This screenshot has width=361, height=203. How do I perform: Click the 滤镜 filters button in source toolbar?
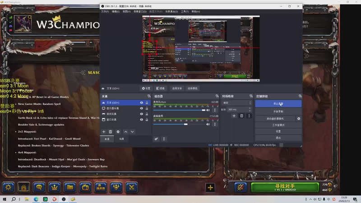(161, 88)
